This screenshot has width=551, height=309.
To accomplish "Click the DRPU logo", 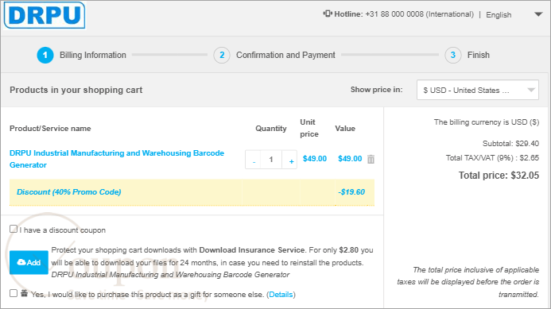I will click(x=45, y=15).
